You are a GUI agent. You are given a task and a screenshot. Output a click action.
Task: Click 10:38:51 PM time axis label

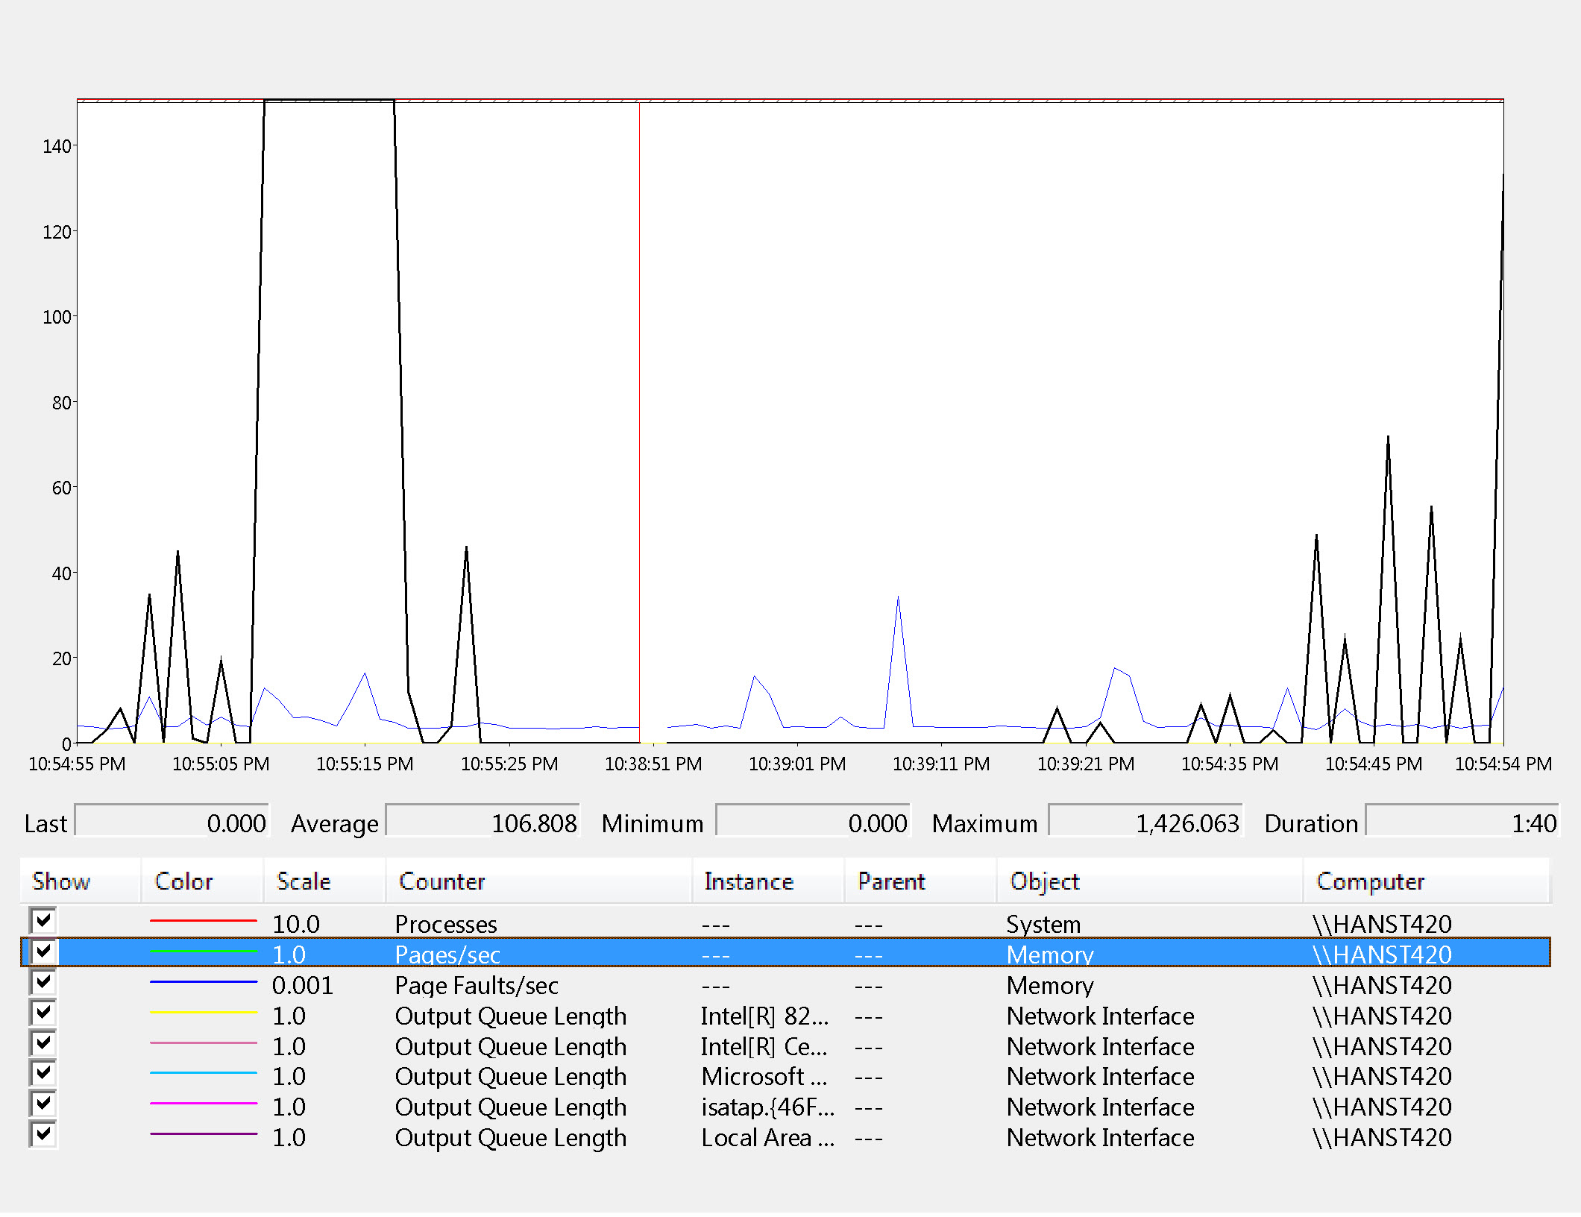pyautogui.click(x=653, y=764)
